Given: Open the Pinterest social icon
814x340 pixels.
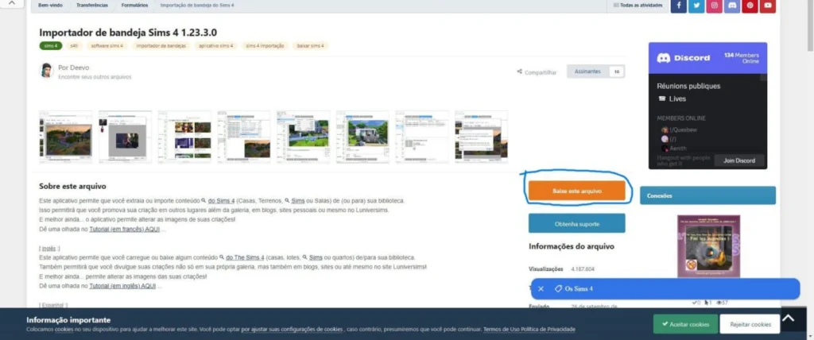Looking at the screenshot, I should point(750,6).
